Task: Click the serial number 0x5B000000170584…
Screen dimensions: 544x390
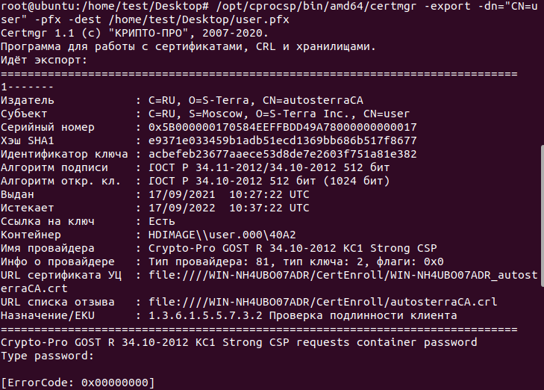Action: [x=282, y=127]
